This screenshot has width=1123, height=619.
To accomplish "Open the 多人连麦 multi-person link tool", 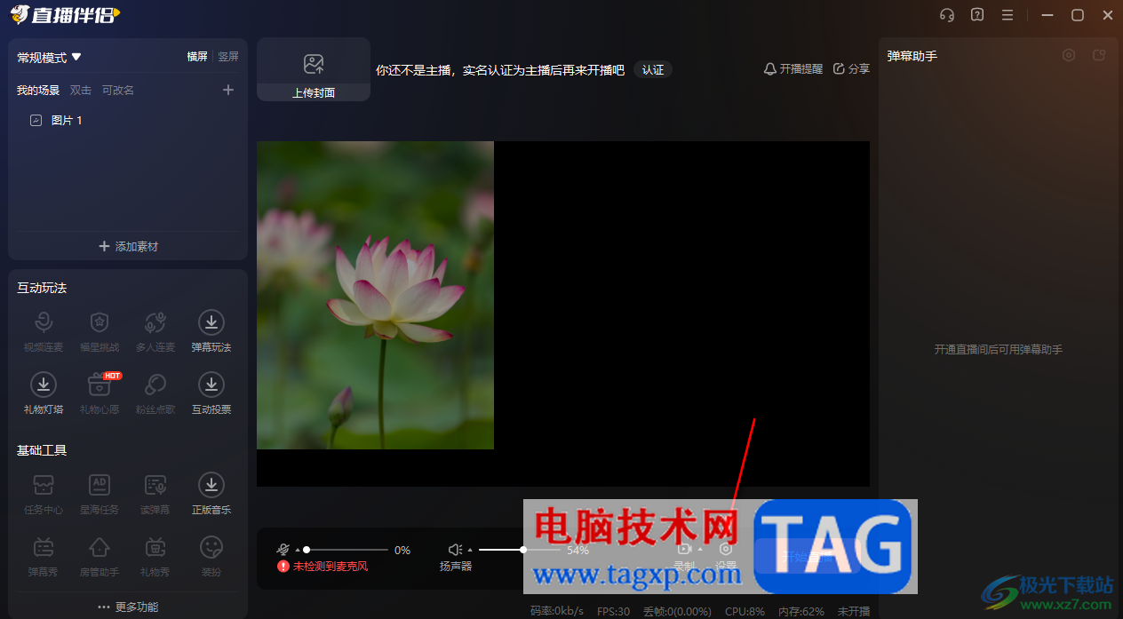I will tap(155, 331).
